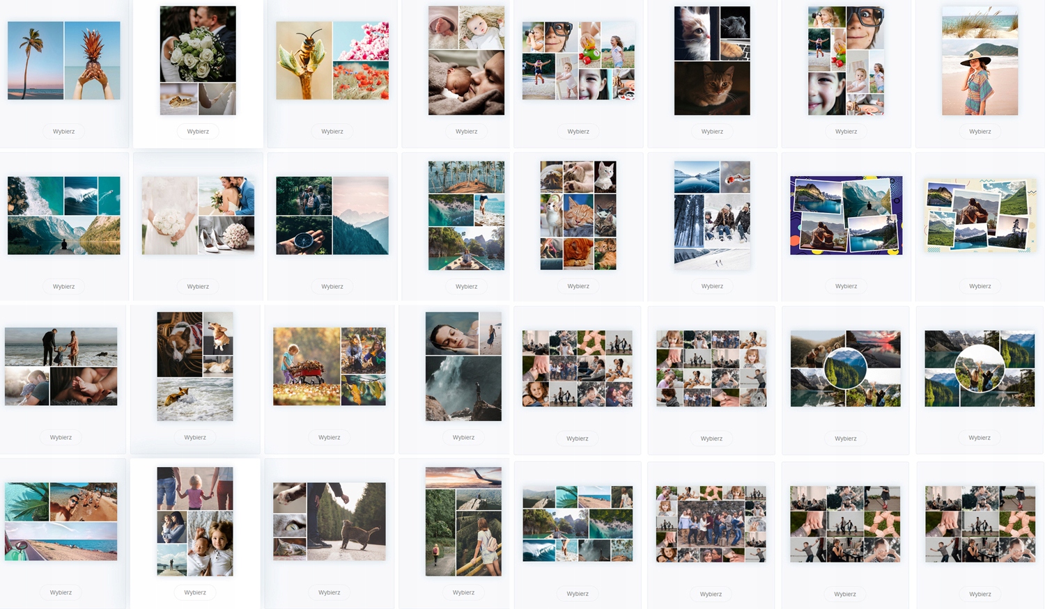The width and height of the screenshot is (1045, 609).
Task: Click Wybierz under the hikers and compass collage
Action: (332, 287)
